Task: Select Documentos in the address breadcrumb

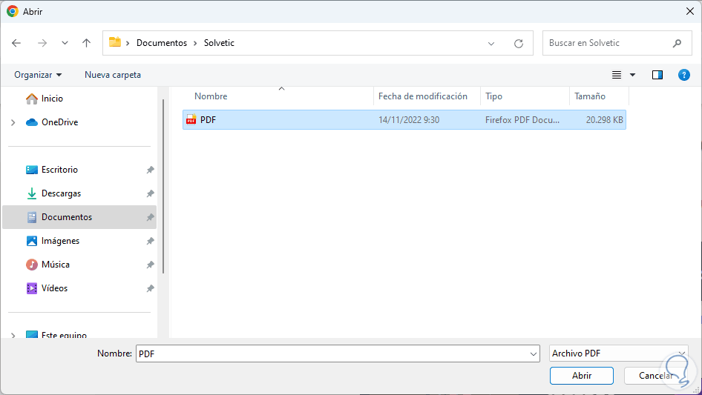Action: click(x=162, y=43)
